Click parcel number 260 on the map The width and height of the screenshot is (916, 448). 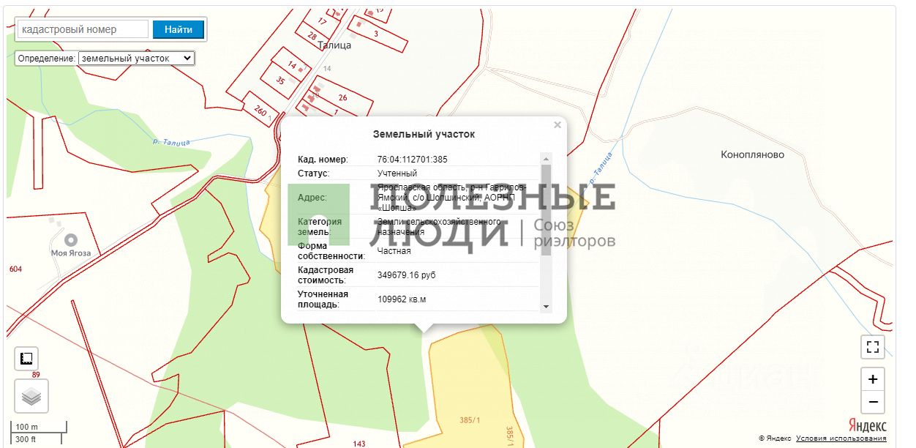coord(260,111)
